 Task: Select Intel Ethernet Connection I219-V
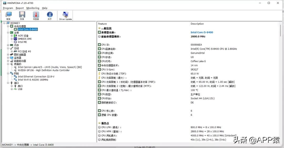coord(36,76)
